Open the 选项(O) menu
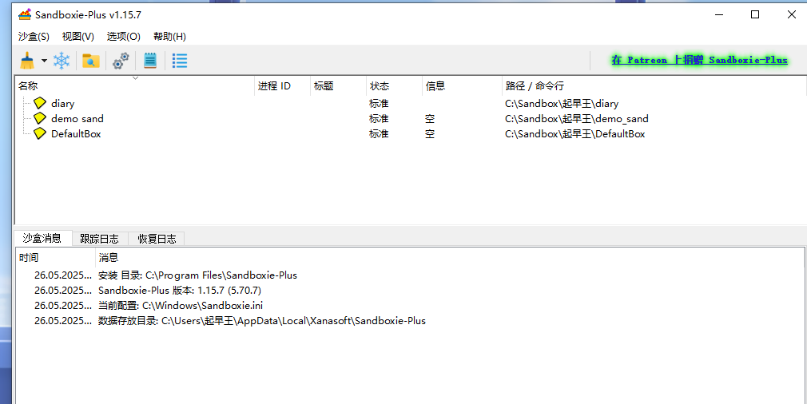This screenshot has height=404, width=807. coord(124,37)
